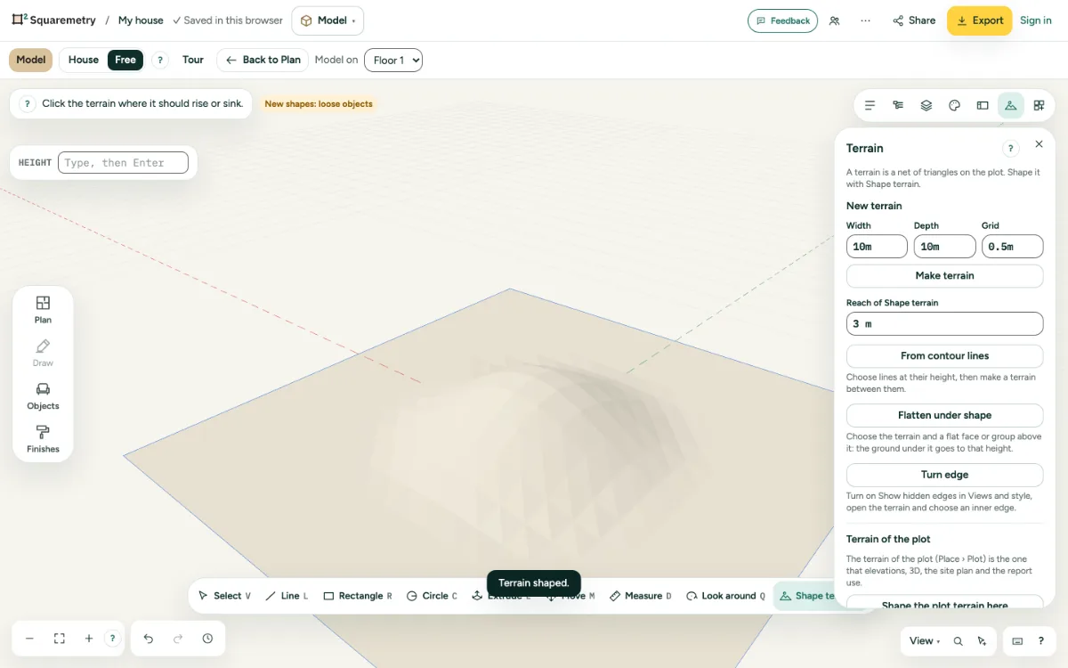Open Finishes in left sidebar
The height and width of the screenshot is (668, 1068).
click(x=43, y=438)
